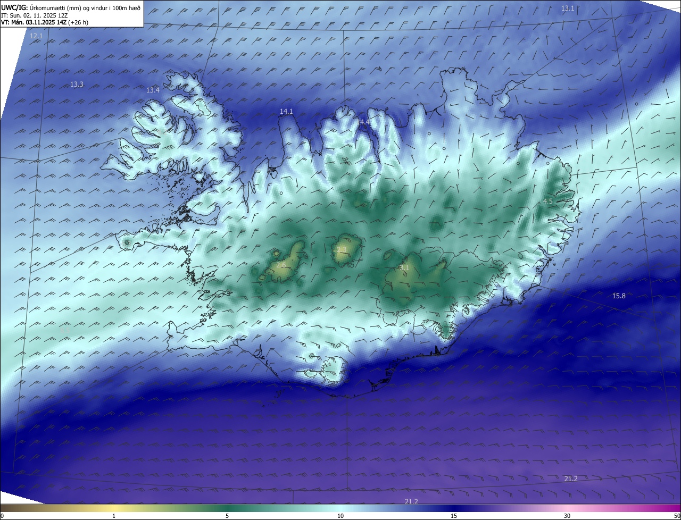
Task: Click the color scale tick label "5"
Action: coord(227,516)
